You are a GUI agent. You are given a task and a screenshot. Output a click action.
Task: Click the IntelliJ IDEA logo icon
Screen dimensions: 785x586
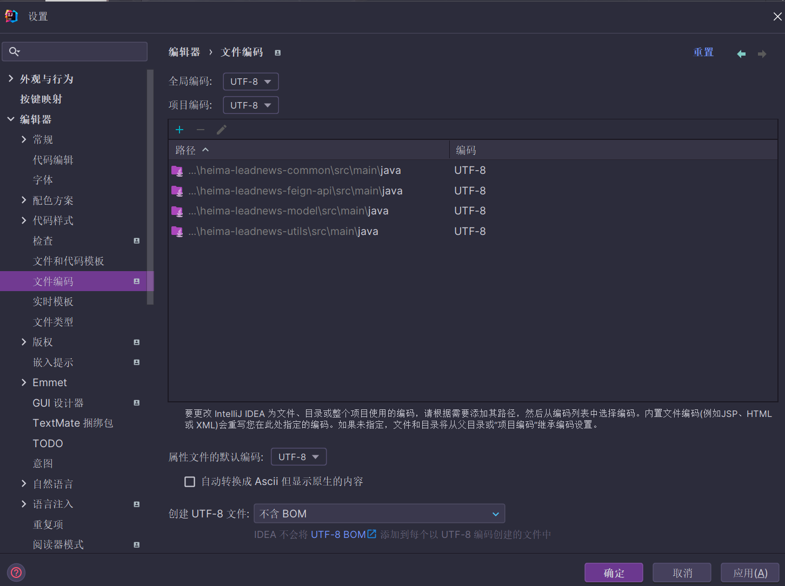11,16
